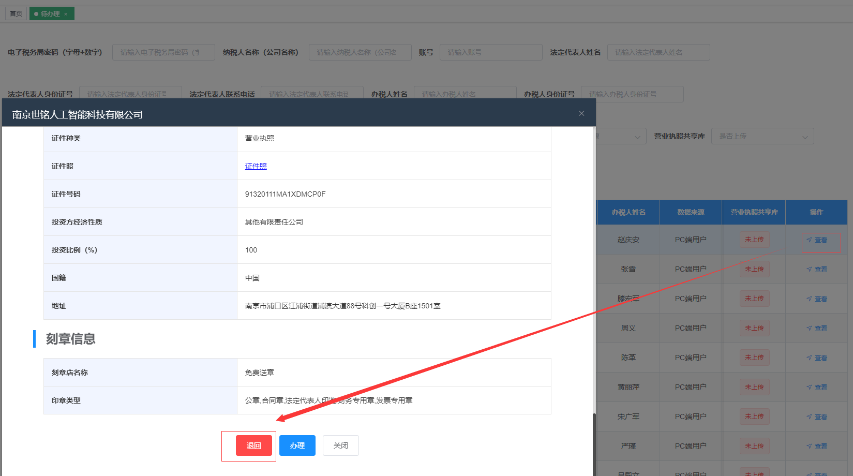Select the name cell 张雪

coord(628,270)
